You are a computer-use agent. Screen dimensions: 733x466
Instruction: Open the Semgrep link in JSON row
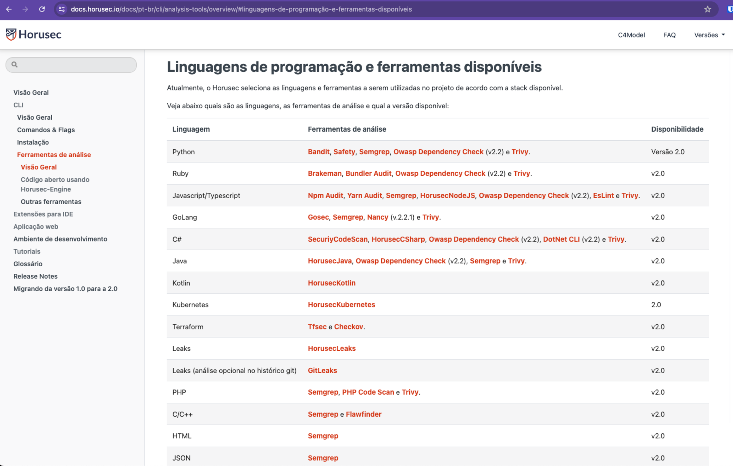pyautogui.click(x=323, y=458)
